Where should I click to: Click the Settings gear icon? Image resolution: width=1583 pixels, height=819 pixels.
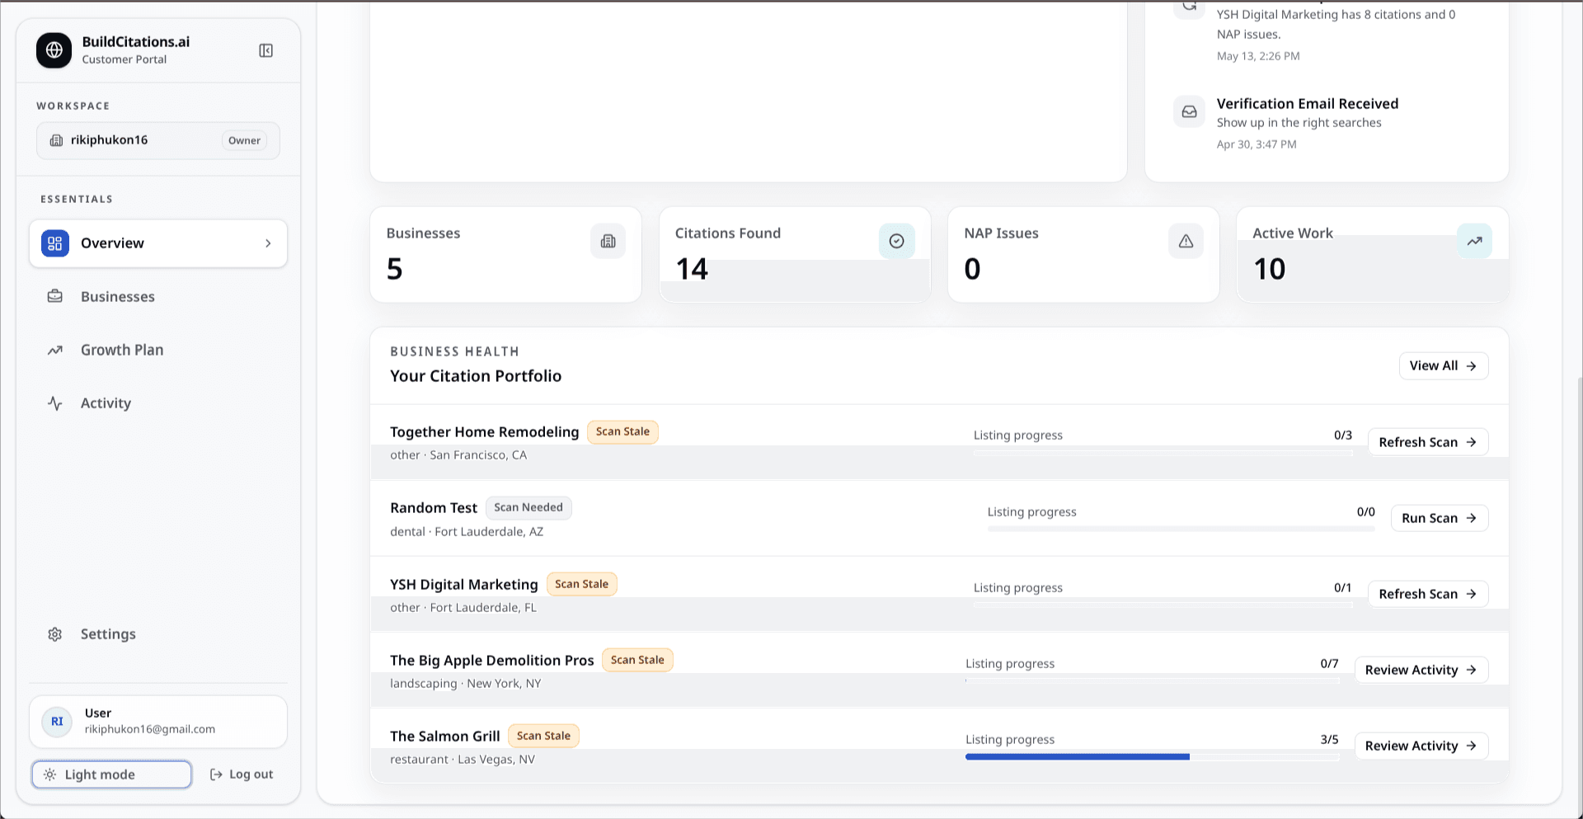tap(55, 634)
